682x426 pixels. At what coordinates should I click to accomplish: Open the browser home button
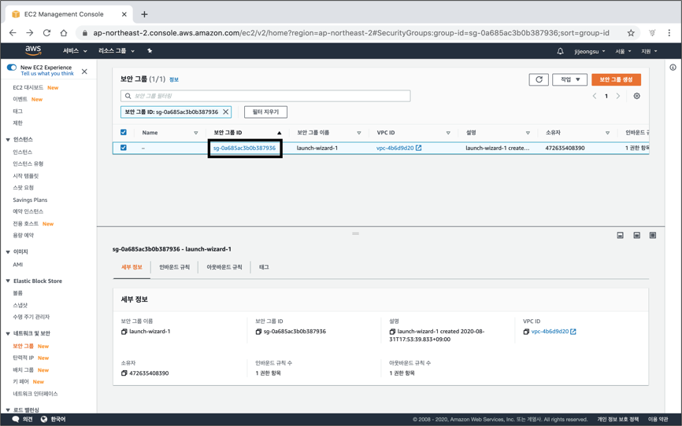[64, 32]
